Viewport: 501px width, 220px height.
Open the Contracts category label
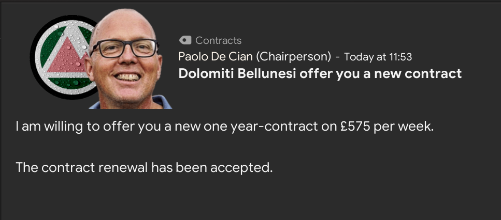coord(218,40)
